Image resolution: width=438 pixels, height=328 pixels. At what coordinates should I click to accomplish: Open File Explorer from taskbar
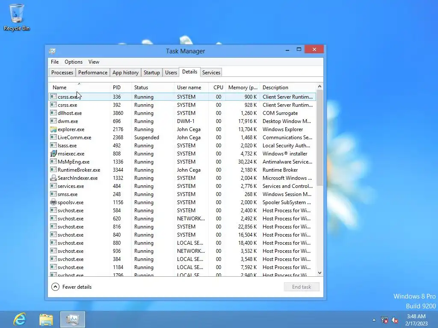click(x=46, y=319)
